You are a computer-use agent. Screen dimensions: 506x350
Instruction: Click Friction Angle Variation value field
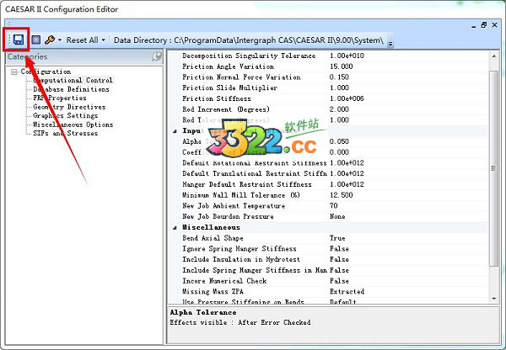[341, 66]
